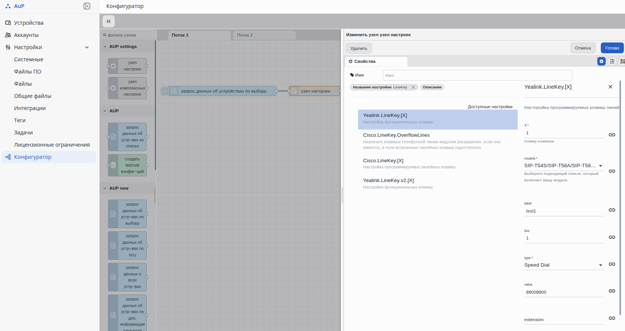Switch to Поток 1 tab
625x331 pixels.
[199, 35]
